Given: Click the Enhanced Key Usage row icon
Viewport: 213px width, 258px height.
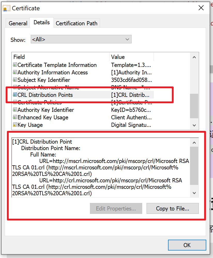Looking at the screenshot, I should [15, 118].
